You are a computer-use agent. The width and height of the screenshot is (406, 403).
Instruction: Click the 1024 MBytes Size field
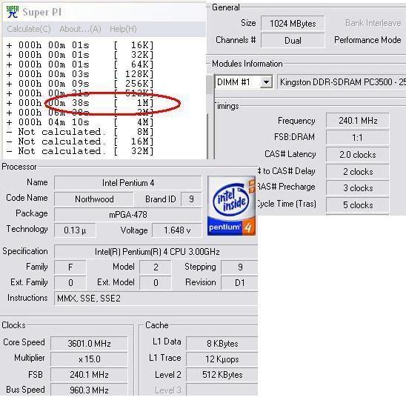293,24
